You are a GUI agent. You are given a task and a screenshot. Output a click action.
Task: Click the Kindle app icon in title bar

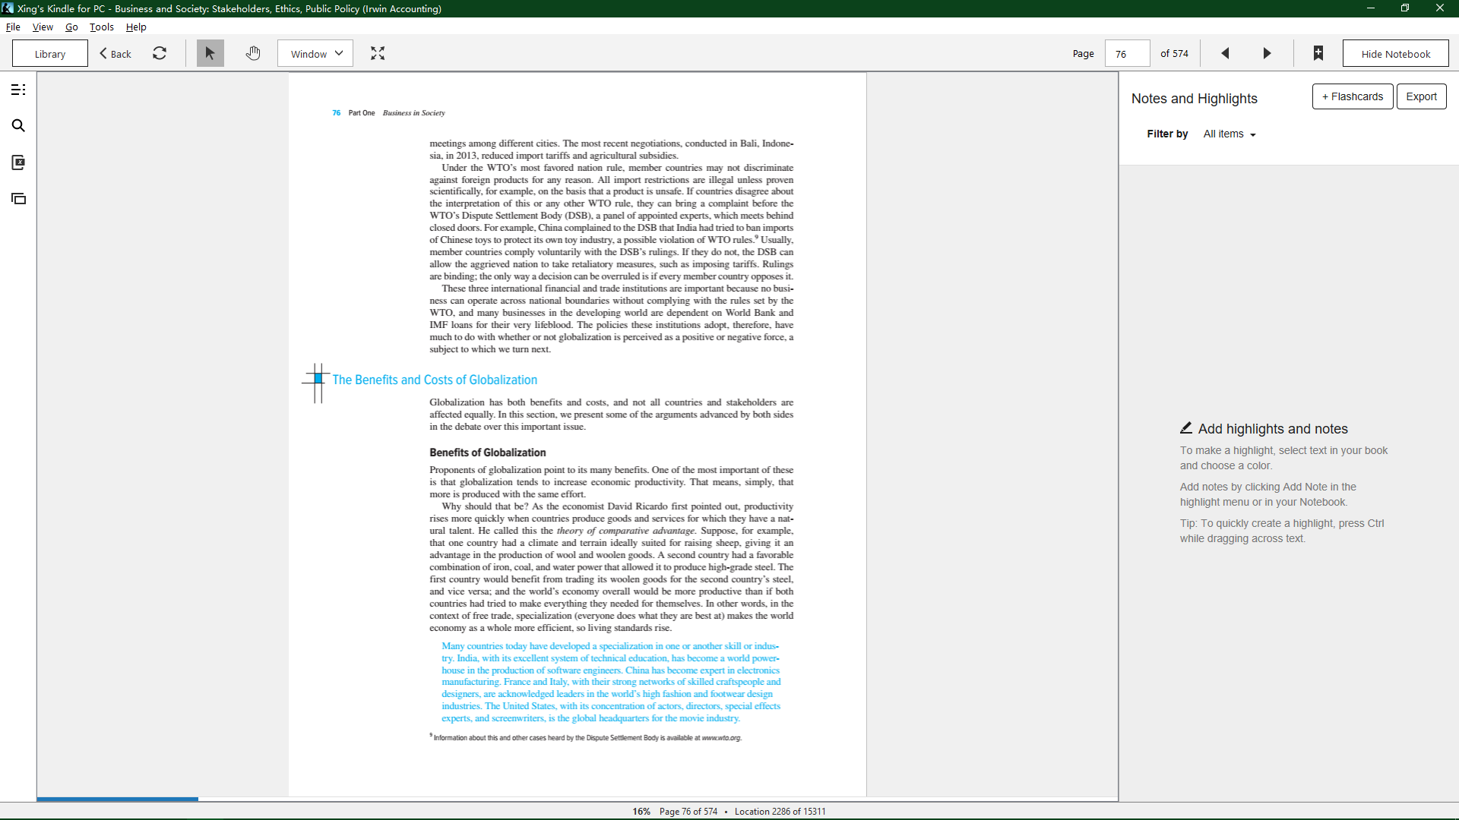(x=8, y=8)
